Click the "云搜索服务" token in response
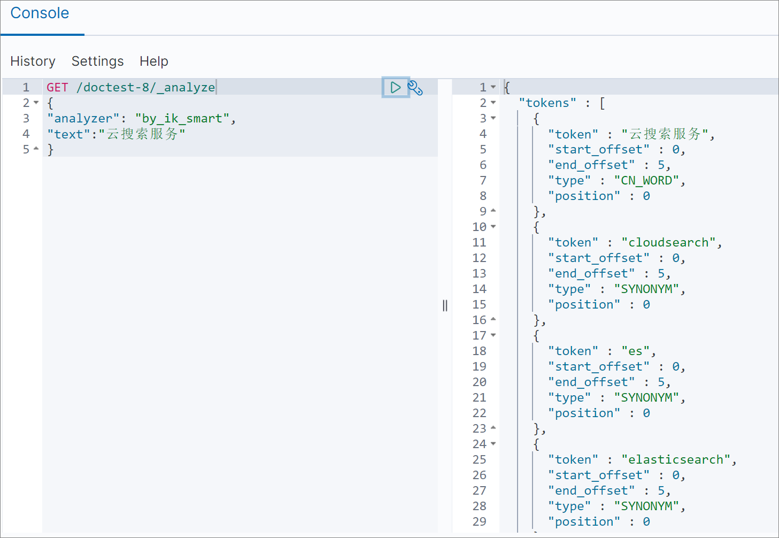This screenshot has width=779, height=538. [x=665, y=134]
